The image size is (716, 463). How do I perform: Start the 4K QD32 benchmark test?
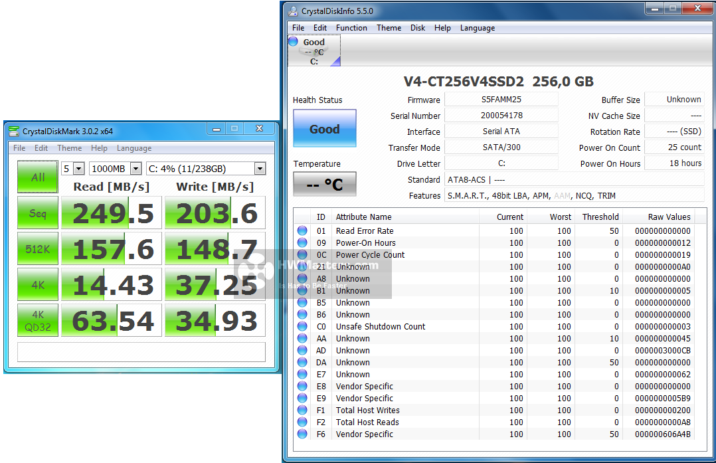(38, 321)
